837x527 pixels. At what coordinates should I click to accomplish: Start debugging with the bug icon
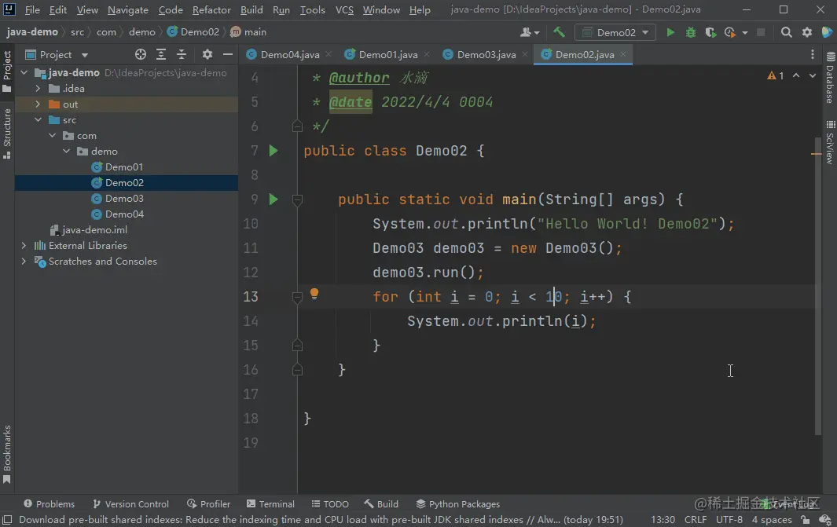coord(691,32)
